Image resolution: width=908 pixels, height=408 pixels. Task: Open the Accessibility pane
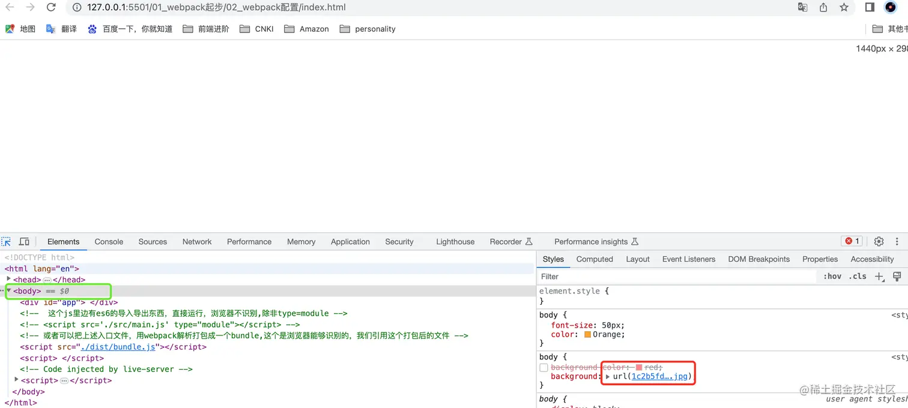872,259
